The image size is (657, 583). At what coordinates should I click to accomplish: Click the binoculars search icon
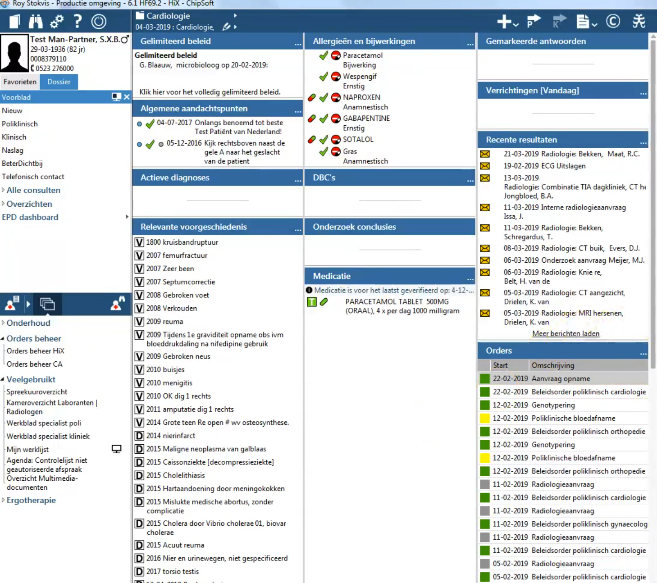pyautogui.click(x=36, y=21)
